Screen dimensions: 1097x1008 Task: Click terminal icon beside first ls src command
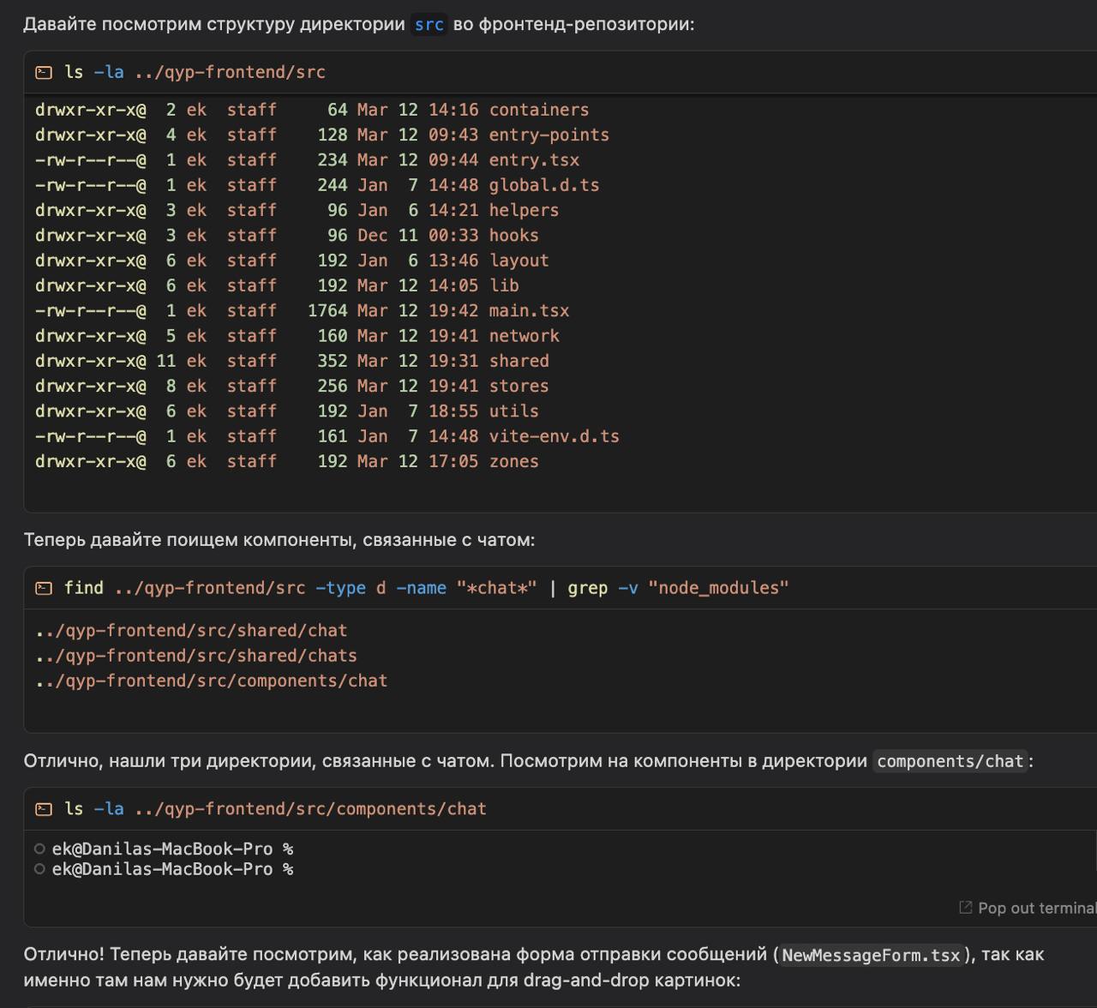(x=44, y=73)
